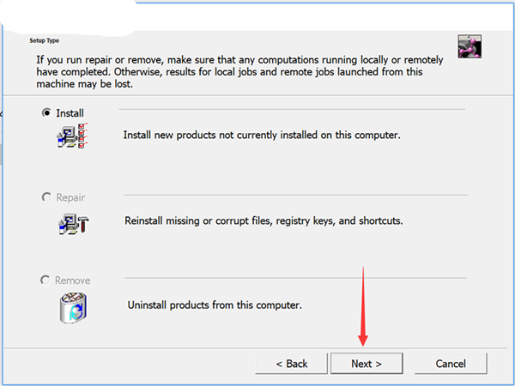Go to previous step with Back button

pyautogui.click(x=292, y=364)
